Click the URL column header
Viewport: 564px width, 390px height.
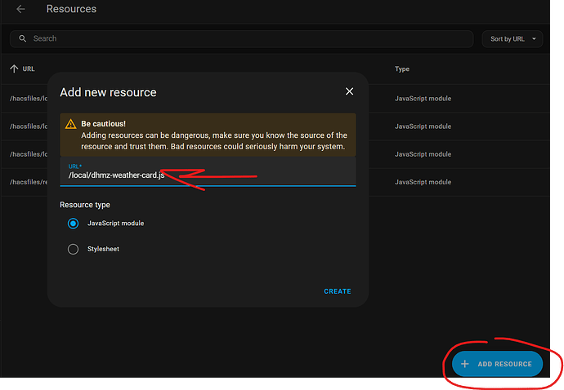[x=29, y=69]
